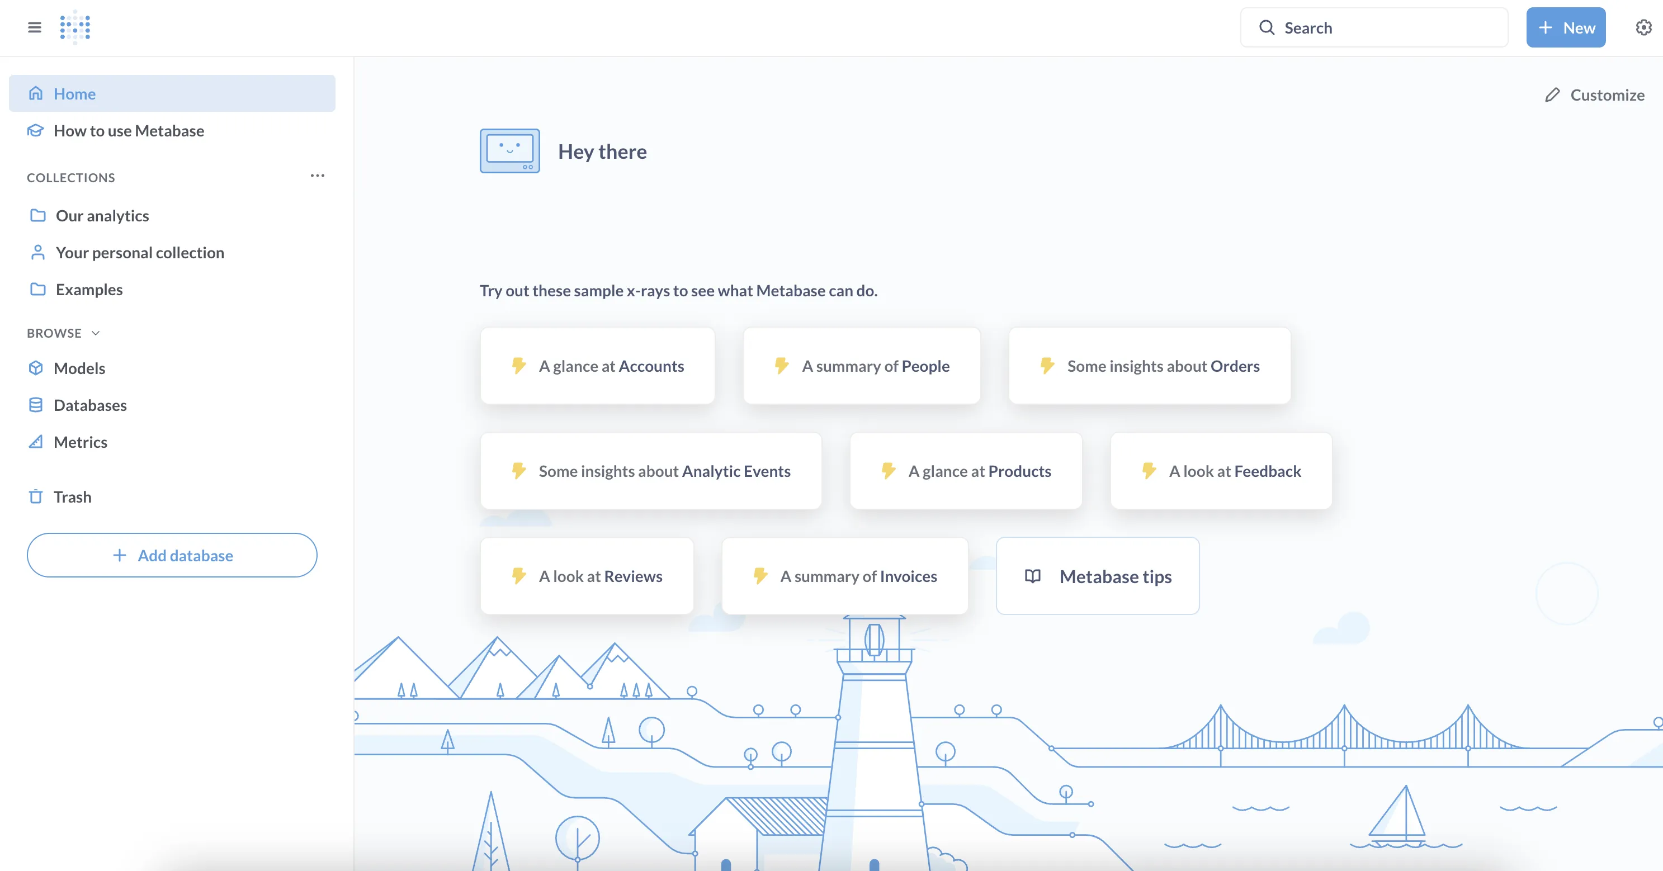Open Your personal collection
Image resolution: width=1663 pixels, height=871 pixels.
(x=140, y=253)
